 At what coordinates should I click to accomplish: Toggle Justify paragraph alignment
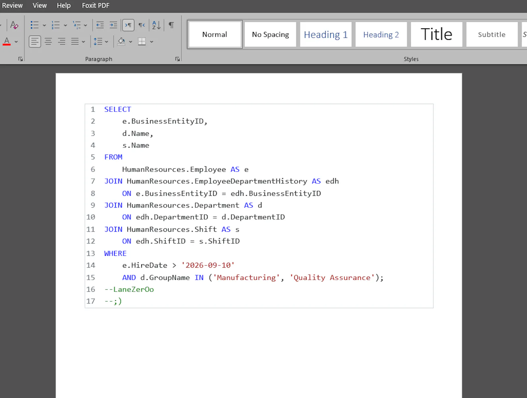(x=75, y=41)
